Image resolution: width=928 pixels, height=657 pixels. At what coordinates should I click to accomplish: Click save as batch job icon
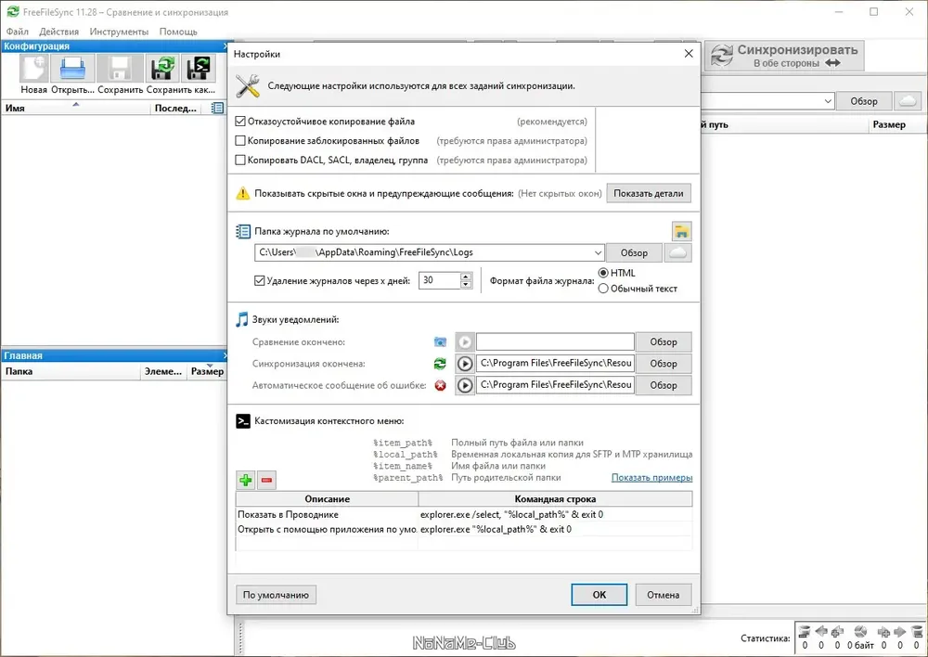(199, 68)
